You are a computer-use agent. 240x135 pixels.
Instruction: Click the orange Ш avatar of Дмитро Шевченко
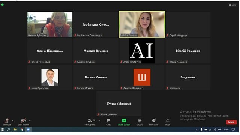142,77
